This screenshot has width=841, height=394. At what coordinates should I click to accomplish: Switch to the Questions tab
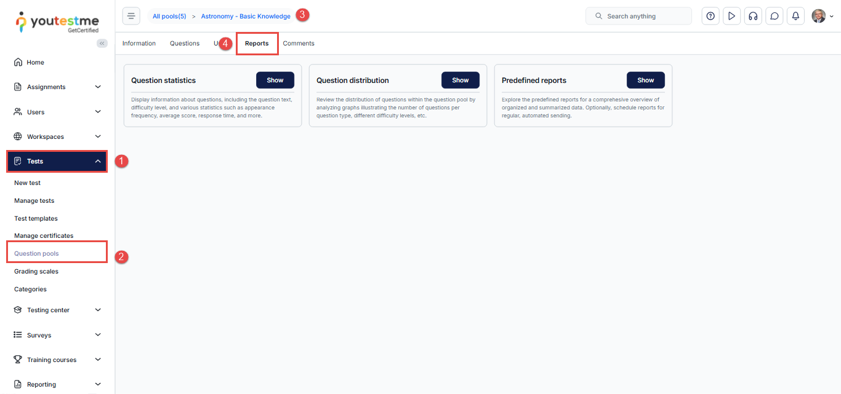pyautogui.click(x=185, y=44)
